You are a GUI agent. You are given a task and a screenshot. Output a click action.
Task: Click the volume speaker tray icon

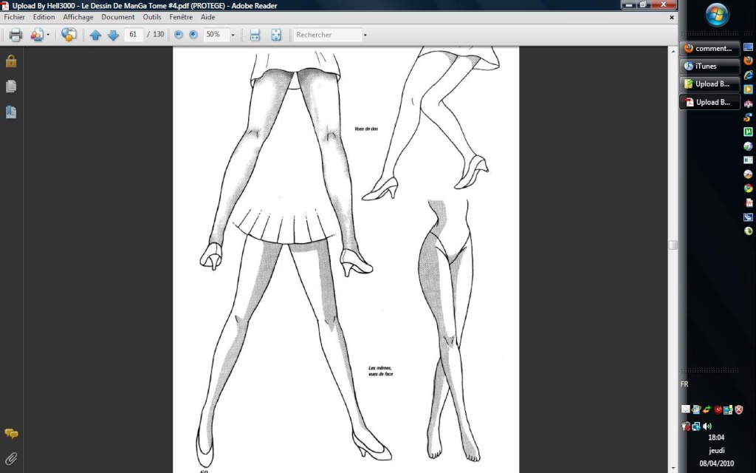pos(707,426)
